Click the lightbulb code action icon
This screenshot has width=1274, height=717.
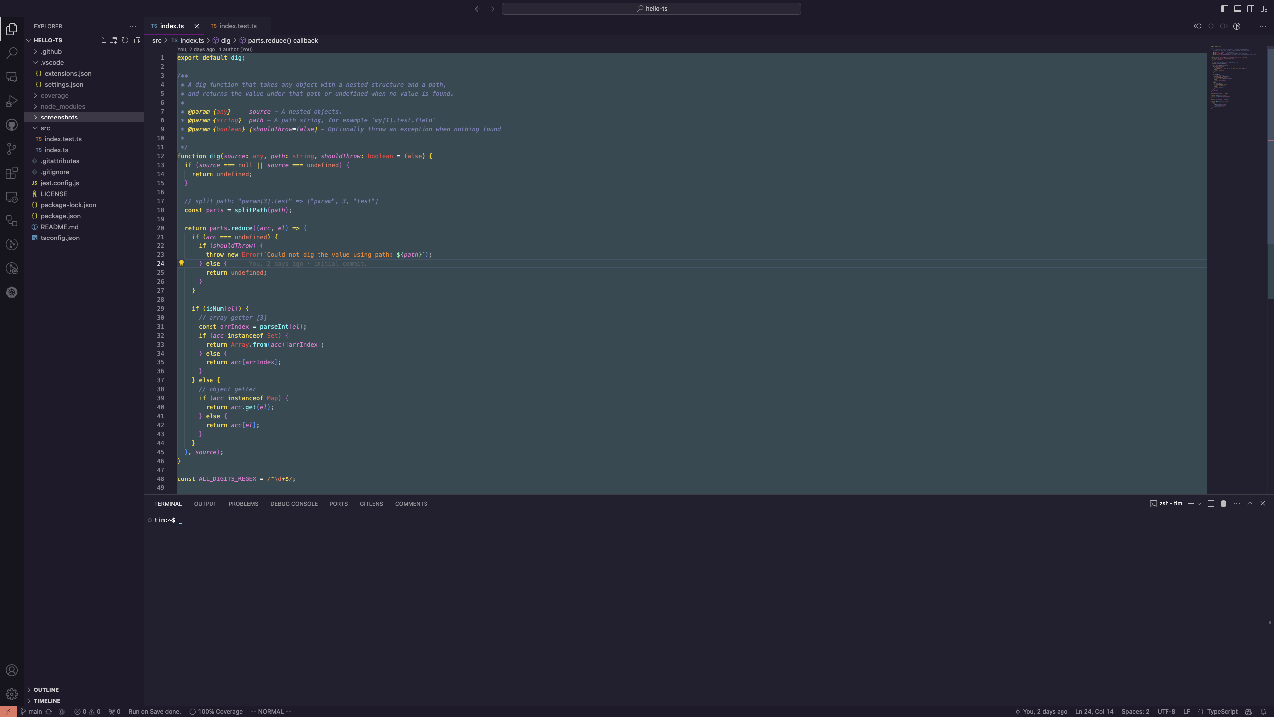182,263
